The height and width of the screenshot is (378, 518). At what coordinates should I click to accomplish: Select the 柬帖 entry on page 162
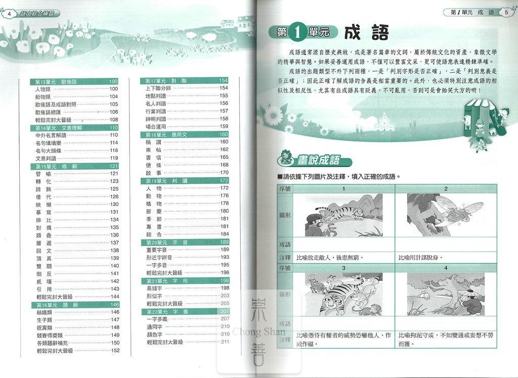pyautogui.click(x=187, y=150)
